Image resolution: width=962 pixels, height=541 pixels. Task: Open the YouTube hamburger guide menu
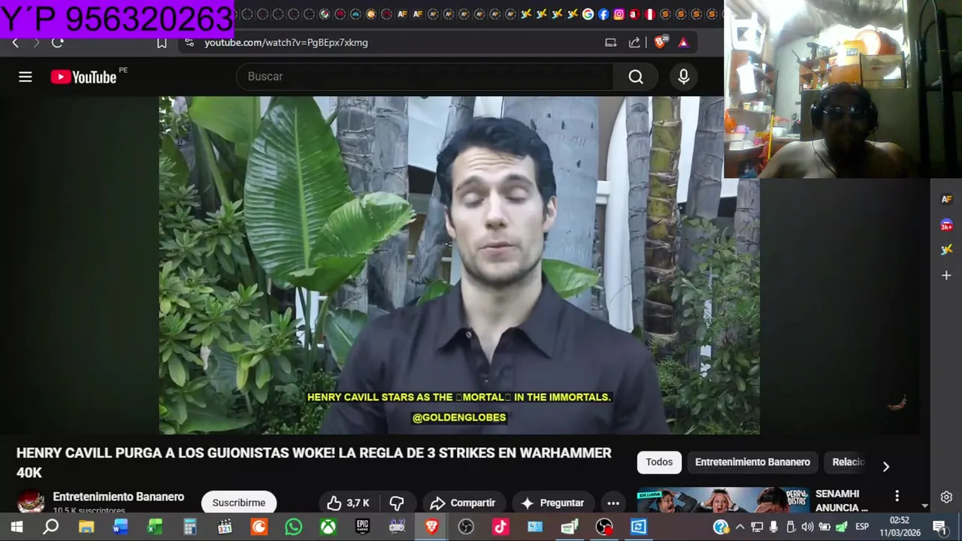point(26,77)
